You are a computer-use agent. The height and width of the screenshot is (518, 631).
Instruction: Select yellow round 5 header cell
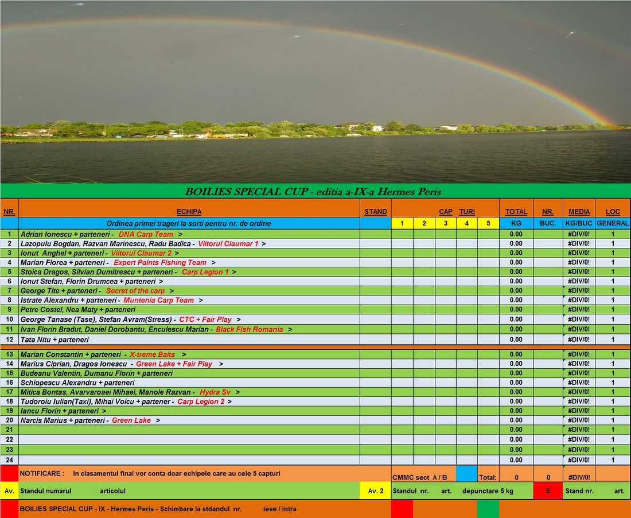point(488,224)
